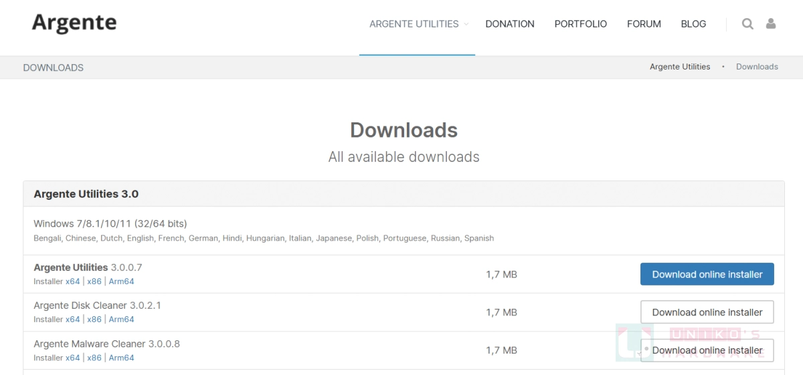Viewport: 803px width, 375px height.
Task: Get Arm64 installer for Argente Utilities 3.0.0.7
Action: [121, 281]
